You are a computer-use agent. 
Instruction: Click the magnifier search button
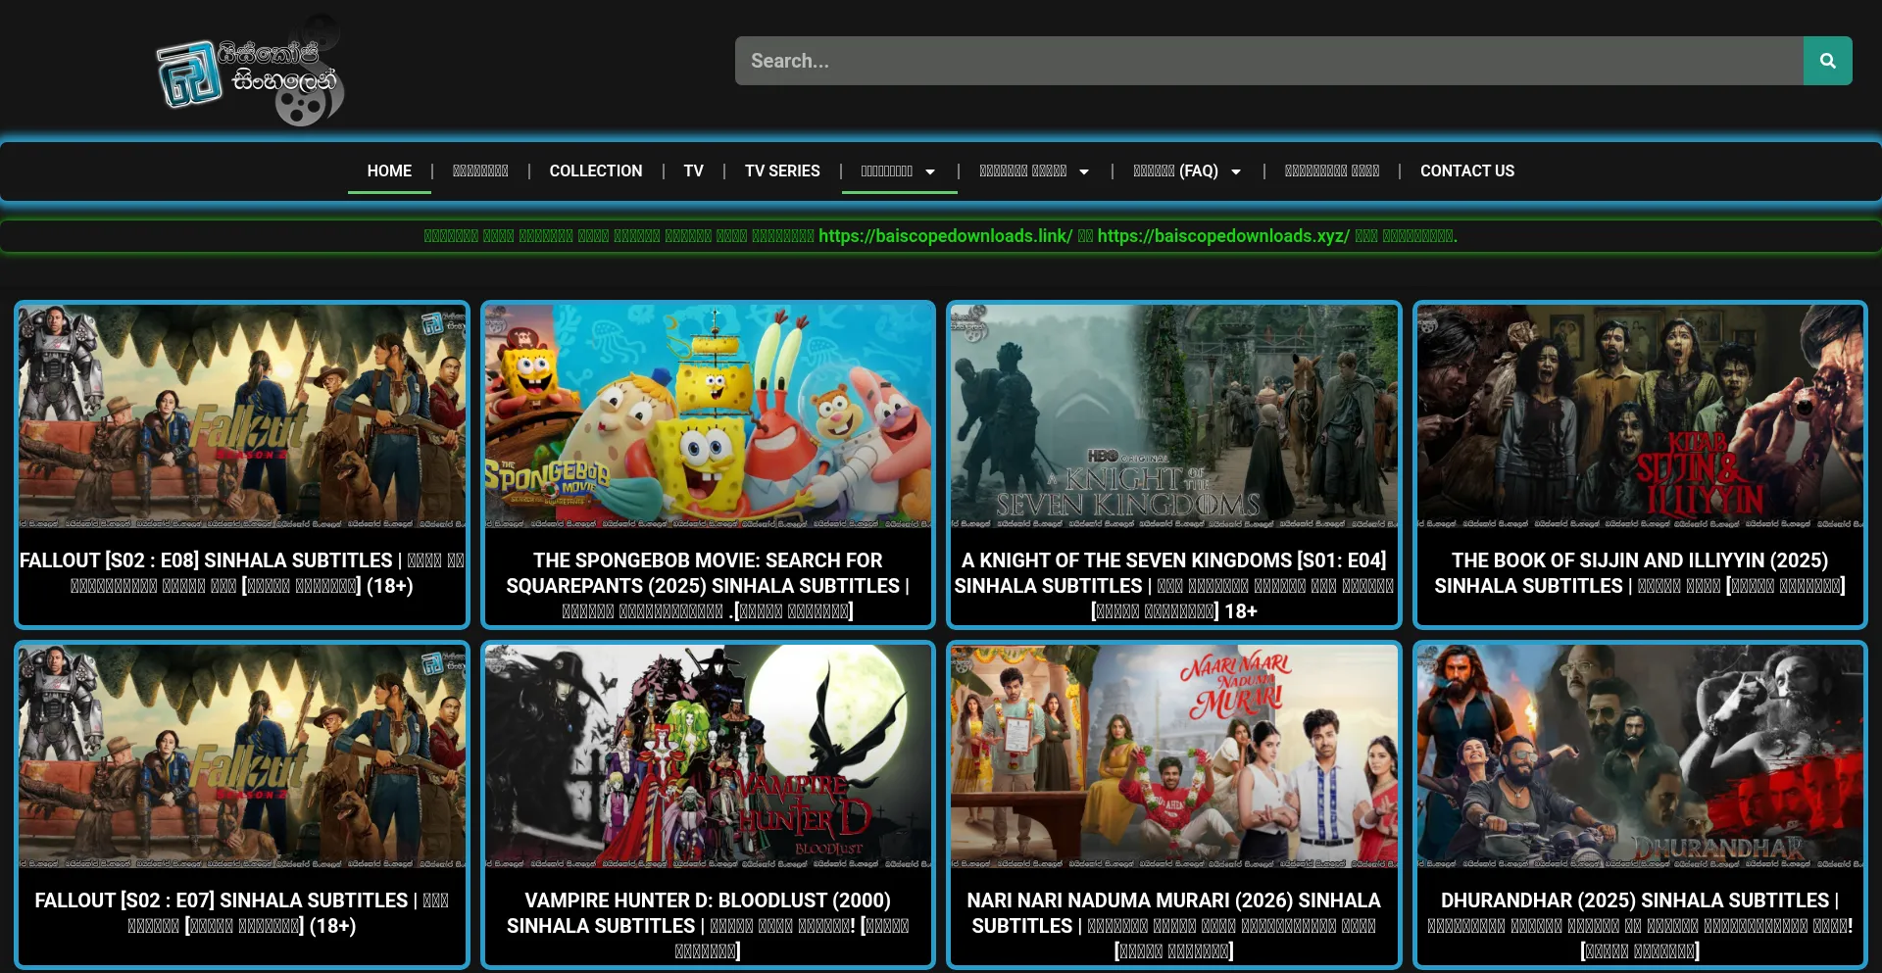coord(1827,61)
